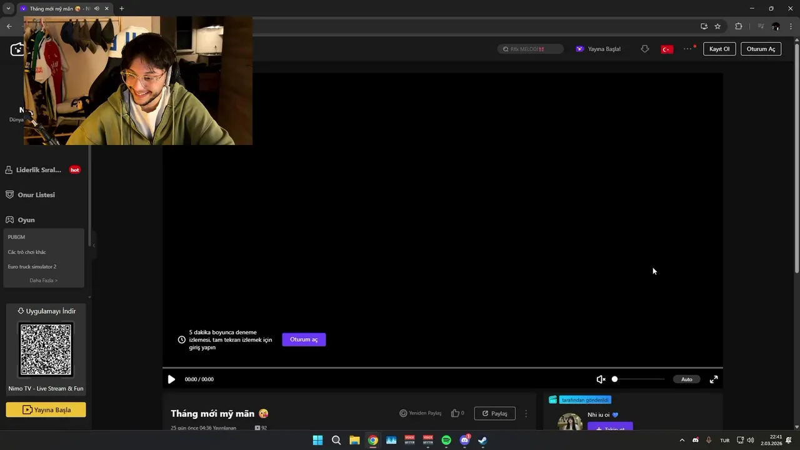The image size is (800, 450).
Task: Like the video with thumbs-up icon
Action: coord(456,413)
